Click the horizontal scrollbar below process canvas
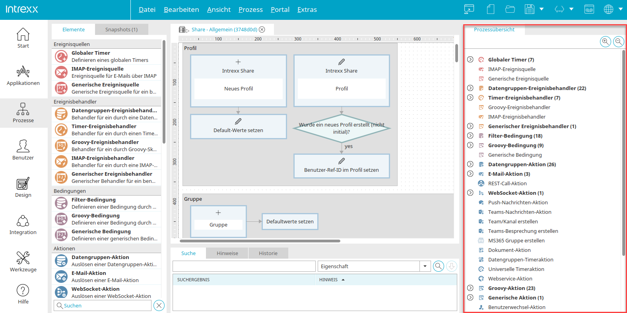The image size is (627, 313). click(260, 241)
